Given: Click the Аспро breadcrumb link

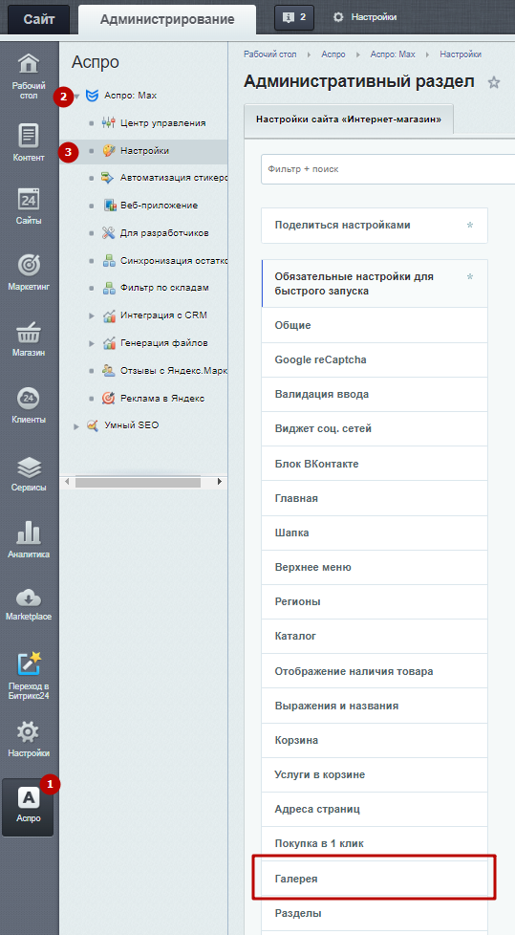Looking at the screenshot, I should 333,54.
